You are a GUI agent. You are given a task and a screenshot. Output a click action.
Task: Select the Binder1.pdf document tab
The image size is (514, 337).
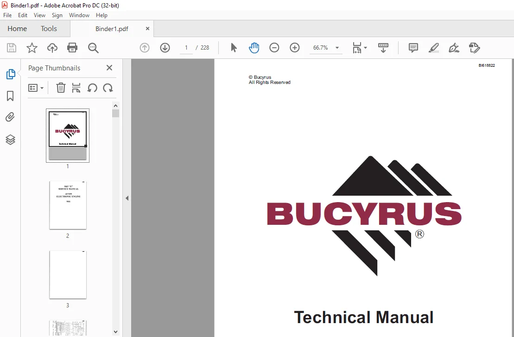(112, 29)
